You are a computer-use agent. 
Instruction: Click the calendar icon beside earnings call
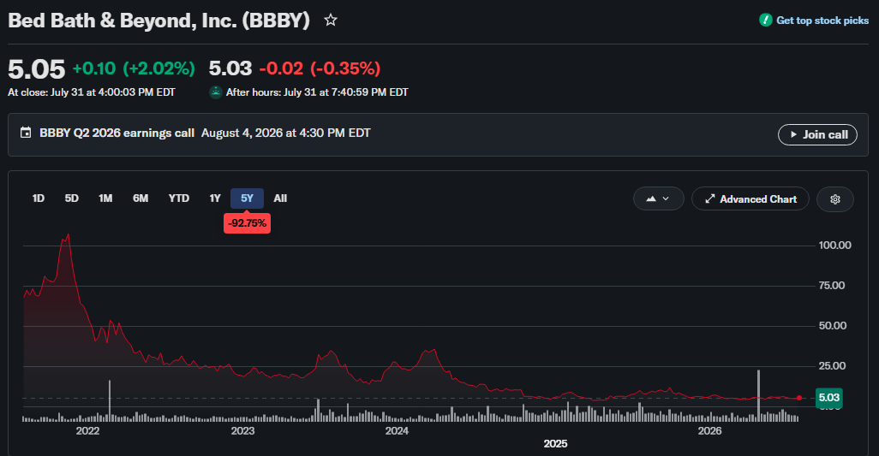(26, 133)
